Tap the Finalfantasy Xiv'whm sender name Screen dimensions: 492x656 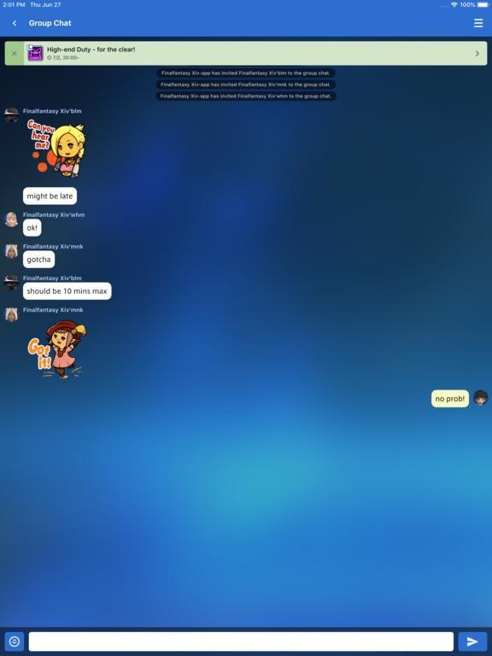pos(54,214)
